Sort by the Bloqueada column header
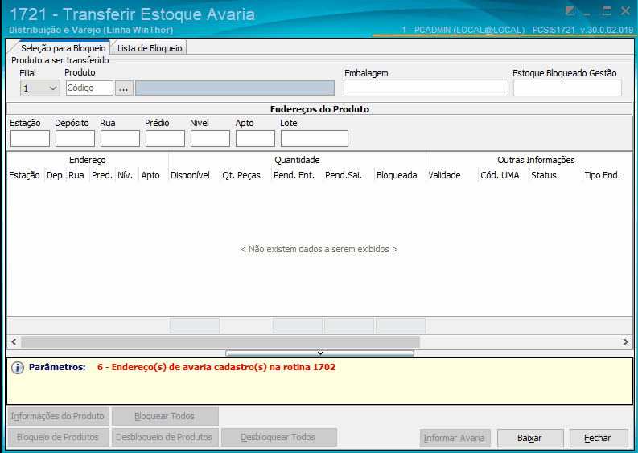 coord(400,175)
